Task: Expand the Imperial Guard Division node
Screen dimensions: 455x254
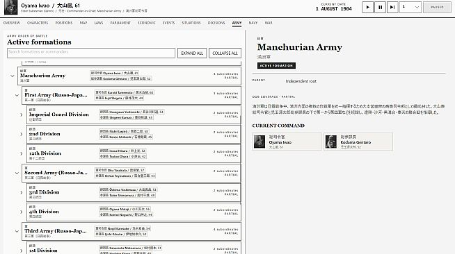Action: (x=21, y=115)
